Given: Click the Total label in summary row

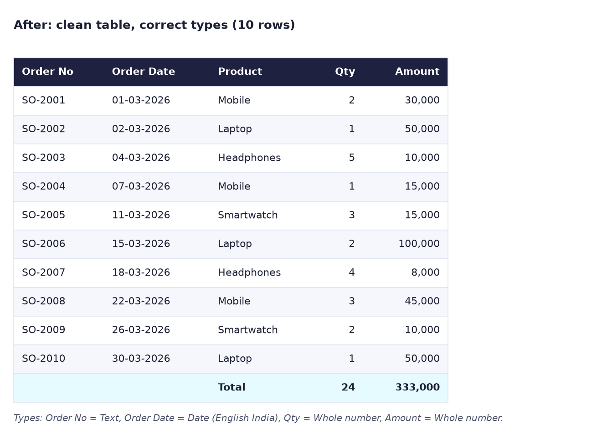Looking at the screenshot, I should (x=231, y=388).
